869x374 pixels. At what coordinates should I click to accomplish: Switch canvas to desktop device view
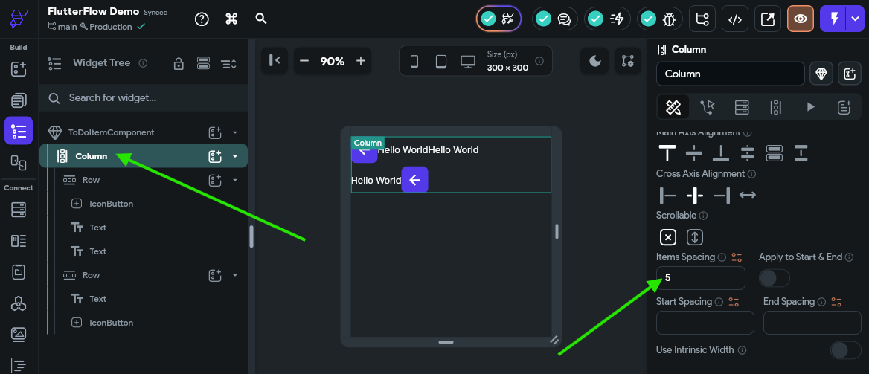(x=468, y=62)
